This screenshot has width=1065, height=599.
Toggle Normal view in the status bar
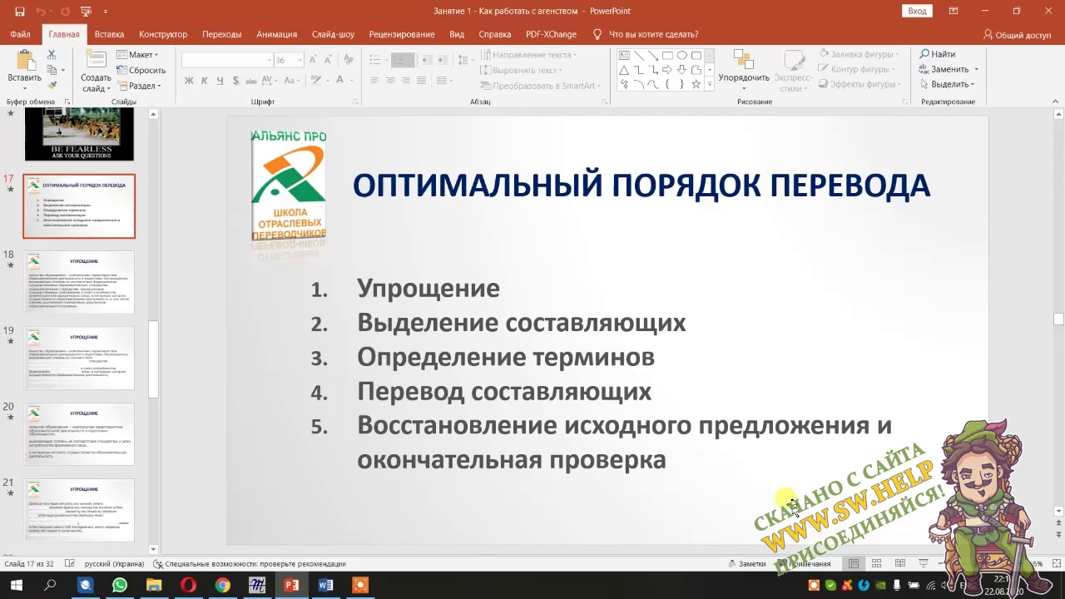pos(854,563)
